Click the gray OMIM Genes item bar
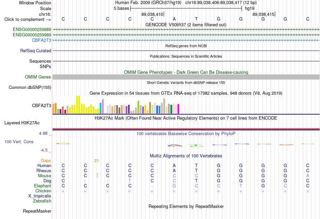The image size is (320, 219). tap(186, 77)
